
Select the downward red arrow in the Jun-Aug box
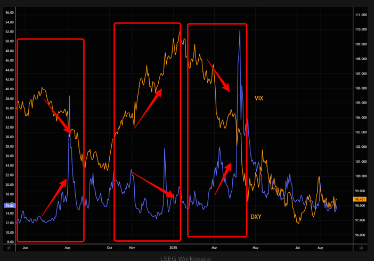[57, 115]
